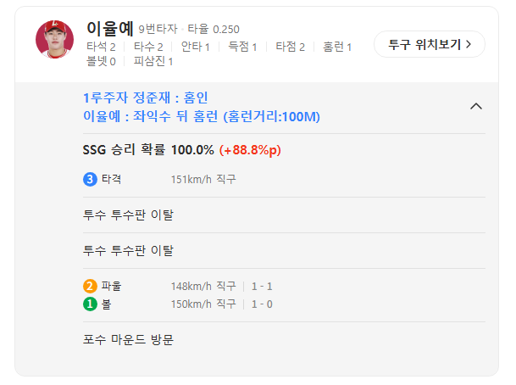Click the SSG 승리 확률 100.0% text
516x385 pixels.
click(148, 150)
